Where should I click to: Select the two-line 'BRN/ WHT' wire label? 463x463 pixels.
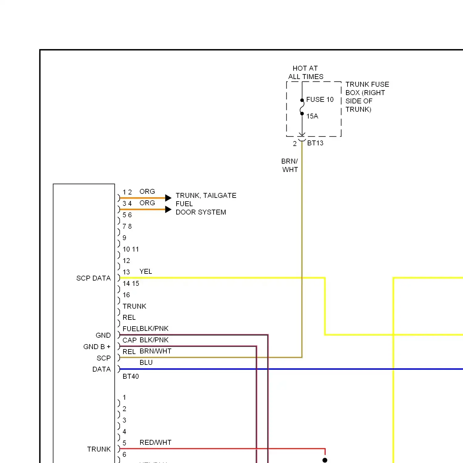point(290,165)
